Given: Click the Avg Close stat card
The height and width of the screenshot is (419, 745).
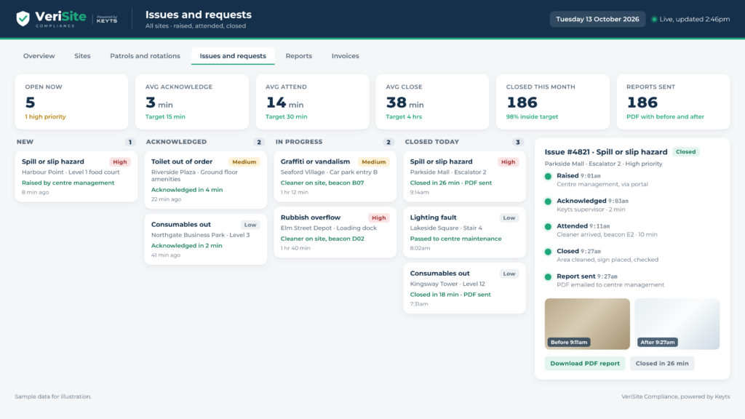Looking at the screenshot, I should click(432, 102).
